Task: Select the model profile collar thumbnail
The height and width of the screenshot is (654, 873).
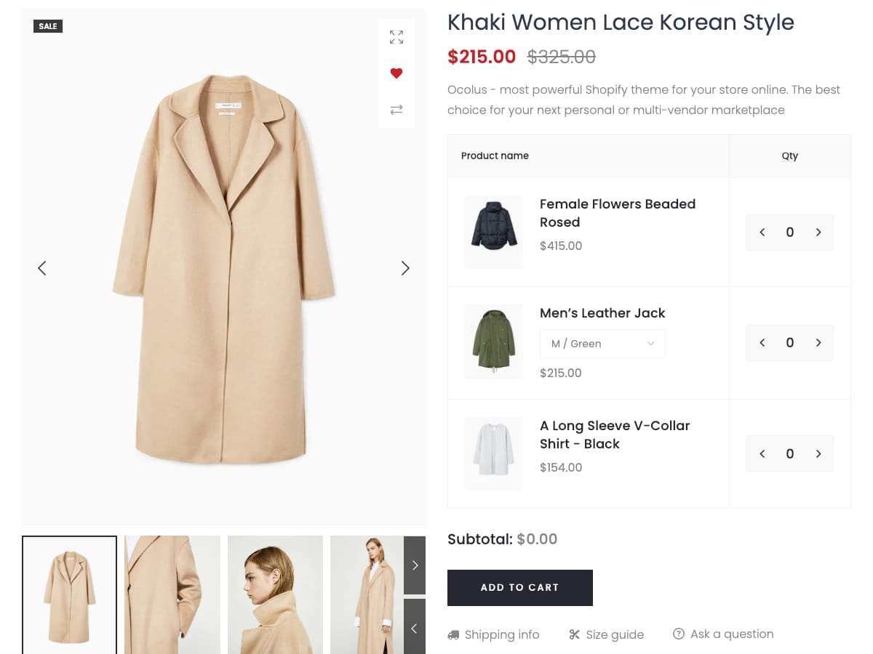Action: pos(275,594)
